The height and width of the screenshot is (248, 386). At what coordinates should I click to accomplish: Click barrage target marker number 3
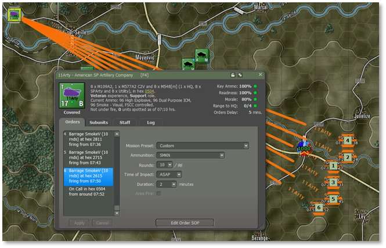click(x=333, y=183)
